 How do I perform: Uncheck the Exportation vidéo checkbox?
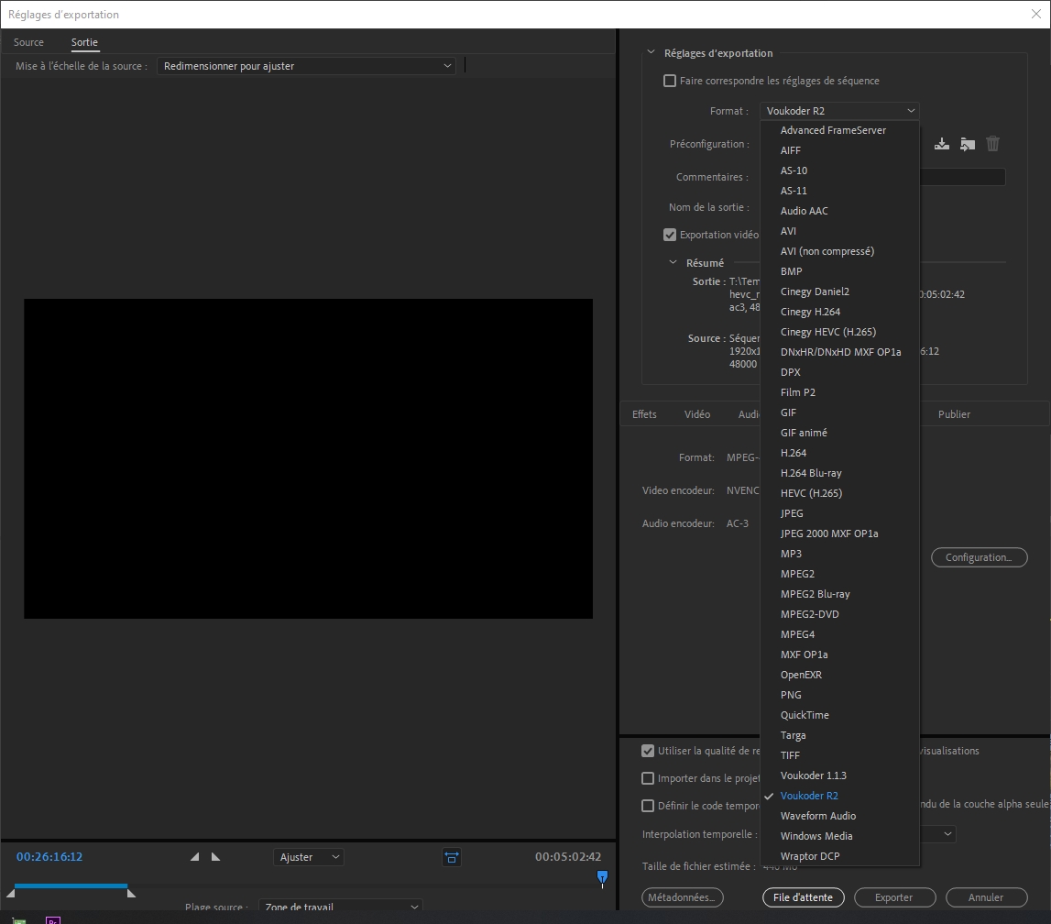pos(670,235)
